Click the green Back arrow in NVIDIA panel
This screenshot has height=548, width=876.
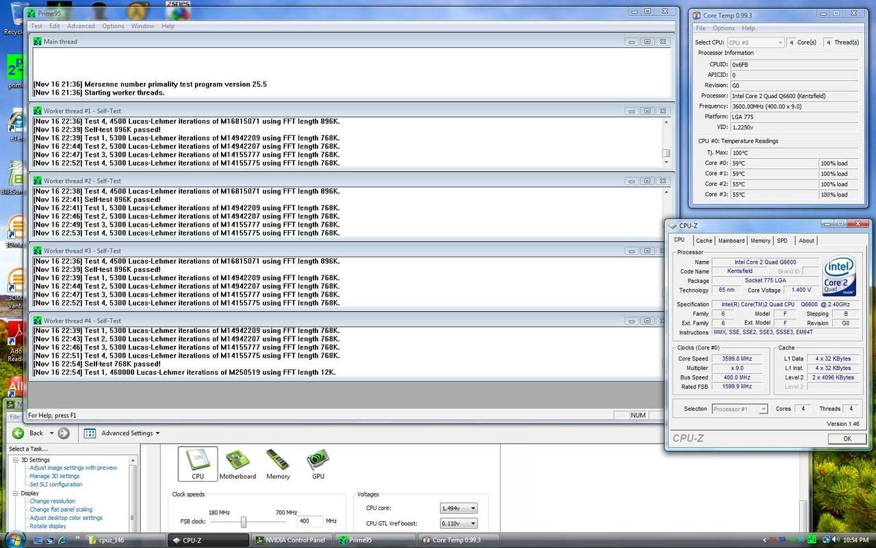click(x=18, y=433)
